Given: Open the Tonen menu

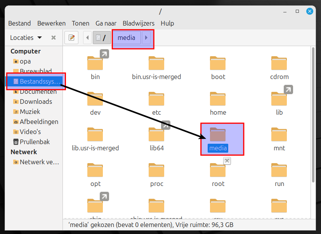Looking at the screenshot, I should pos(80,23).
